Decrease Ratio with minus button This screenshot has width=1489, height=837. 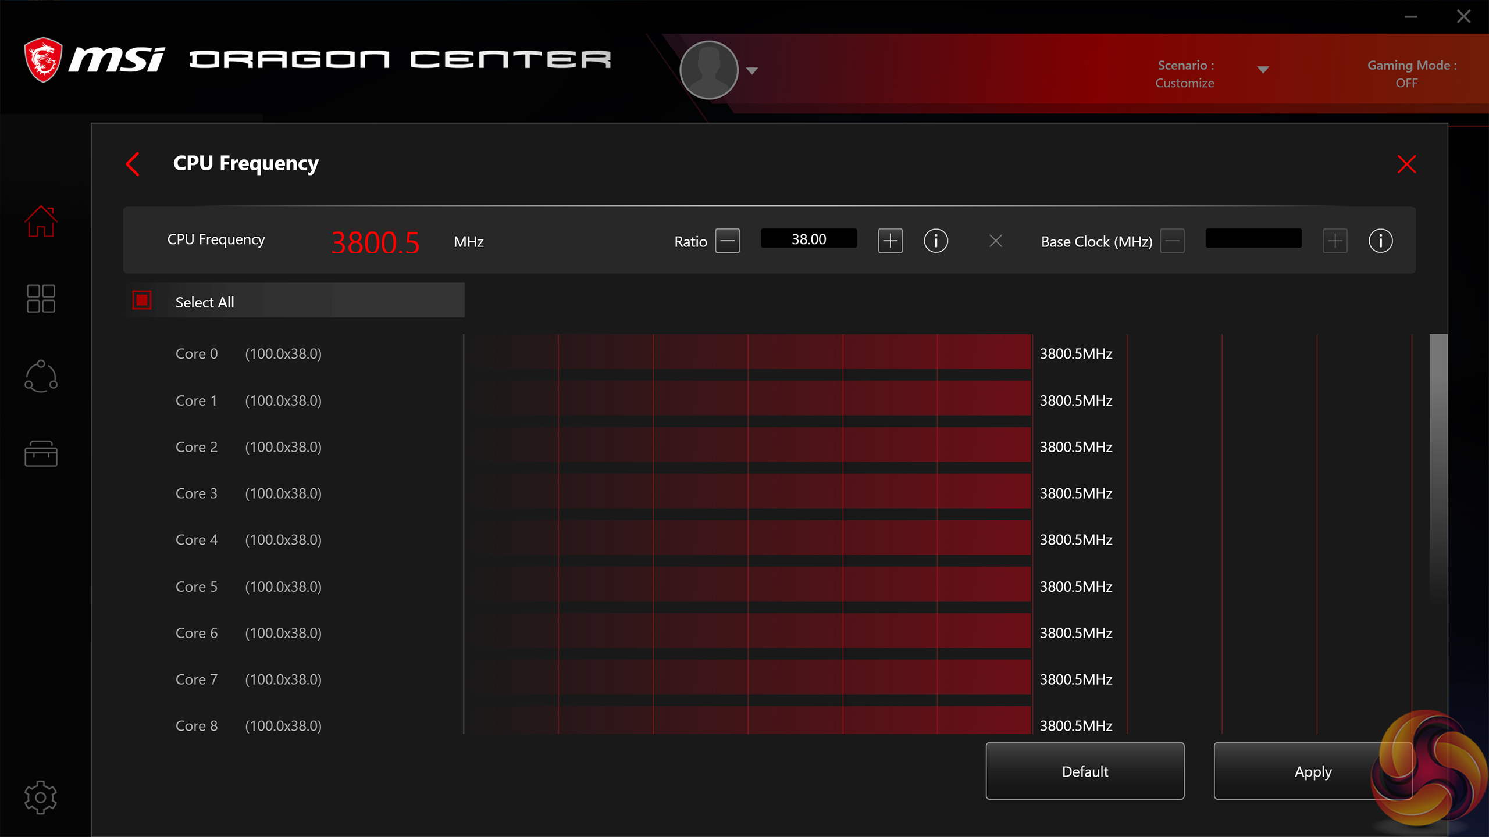click(x=728, y=241)
